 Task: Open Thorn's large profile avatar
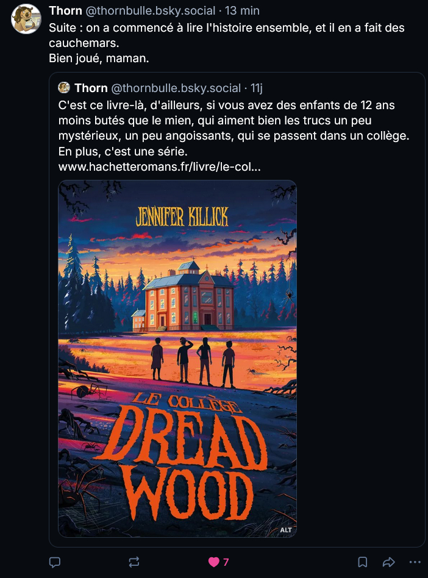(x=26, y=19)
